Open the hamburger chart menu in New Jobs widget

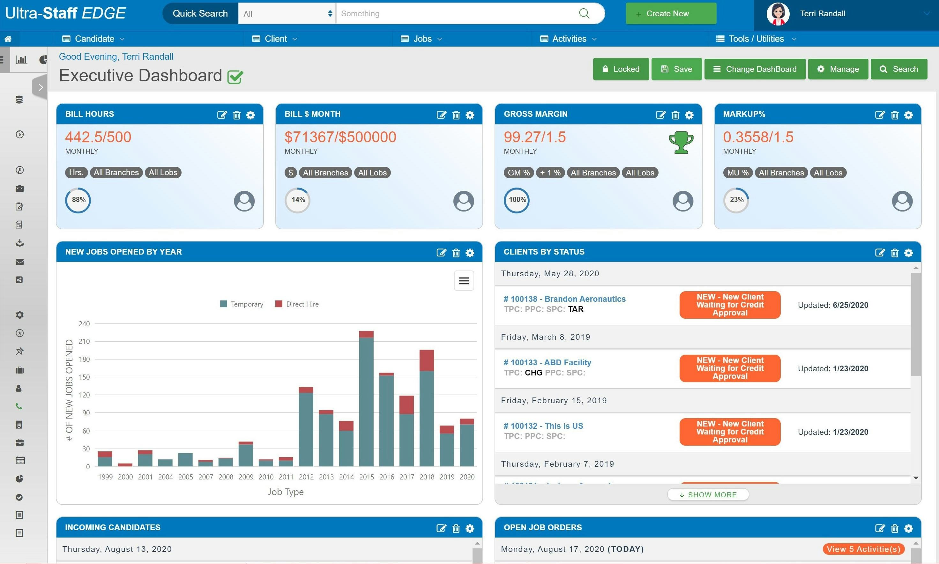(x=464, y=280)
